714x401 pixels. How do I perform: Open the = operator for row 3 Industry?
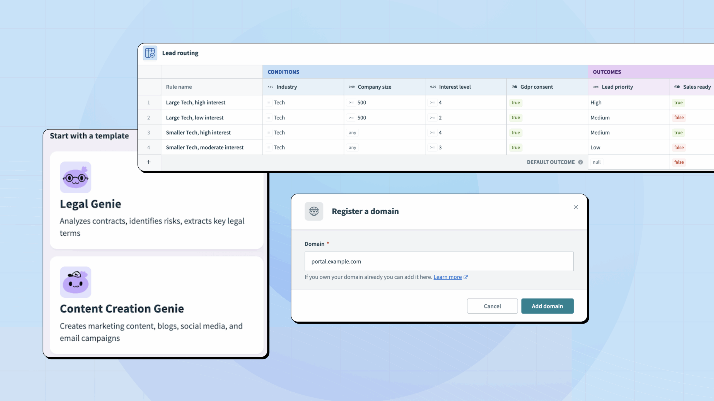(269, 133)
